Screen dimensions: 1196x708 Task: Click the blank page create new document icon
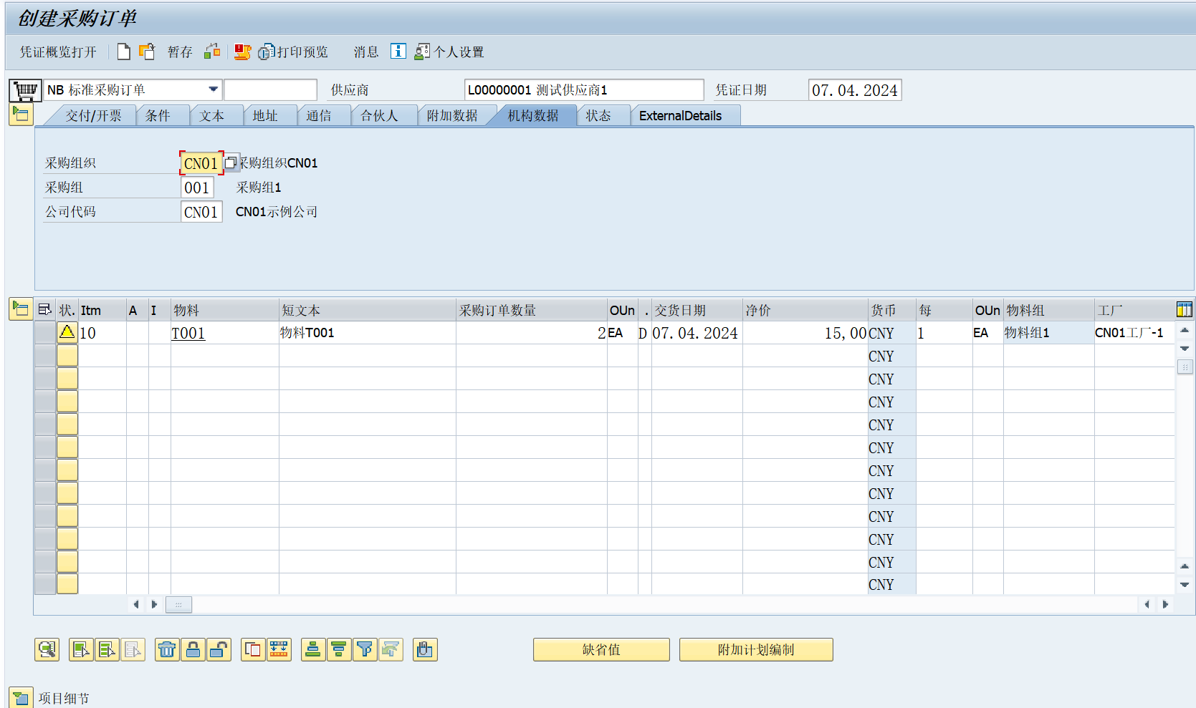pos(124,52)
